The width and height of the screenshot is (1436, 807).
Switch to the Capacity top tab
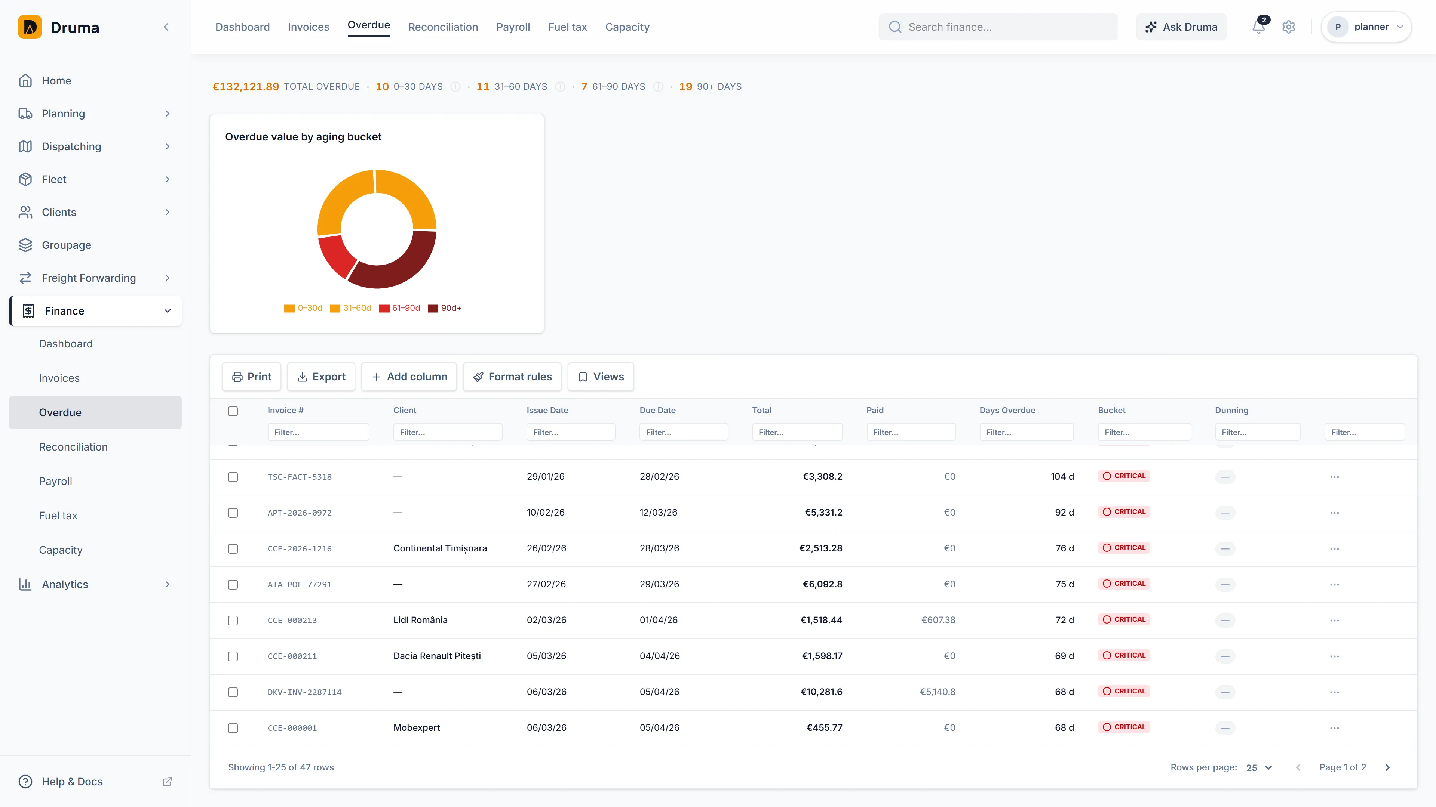pyautogui.click(x=627, y=27)
